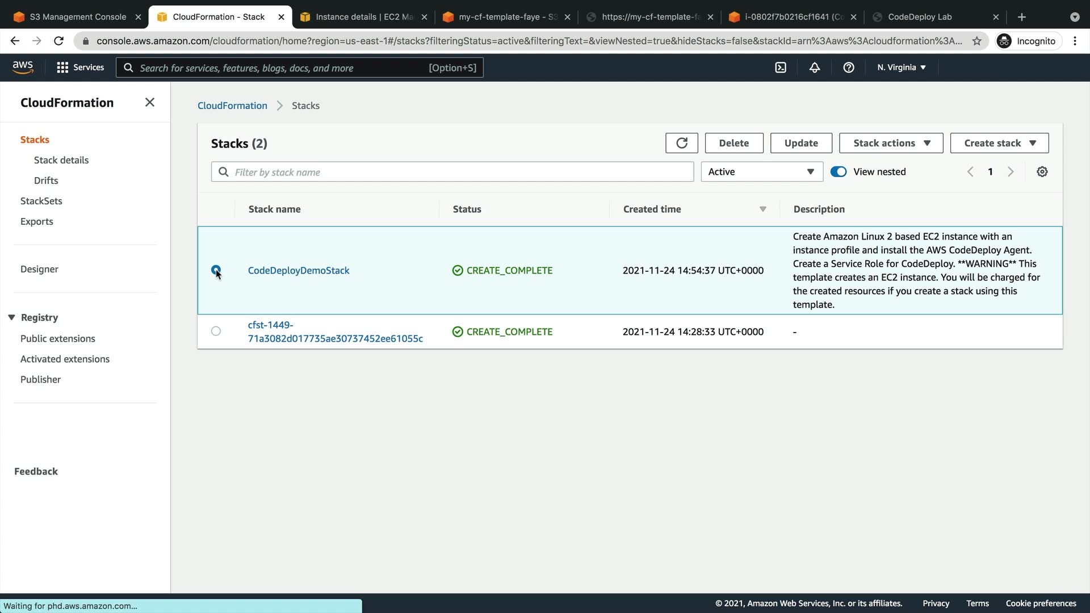Select the cfst-1449 stack radio button
1090x613 pixels.
[x=216, y=331]
